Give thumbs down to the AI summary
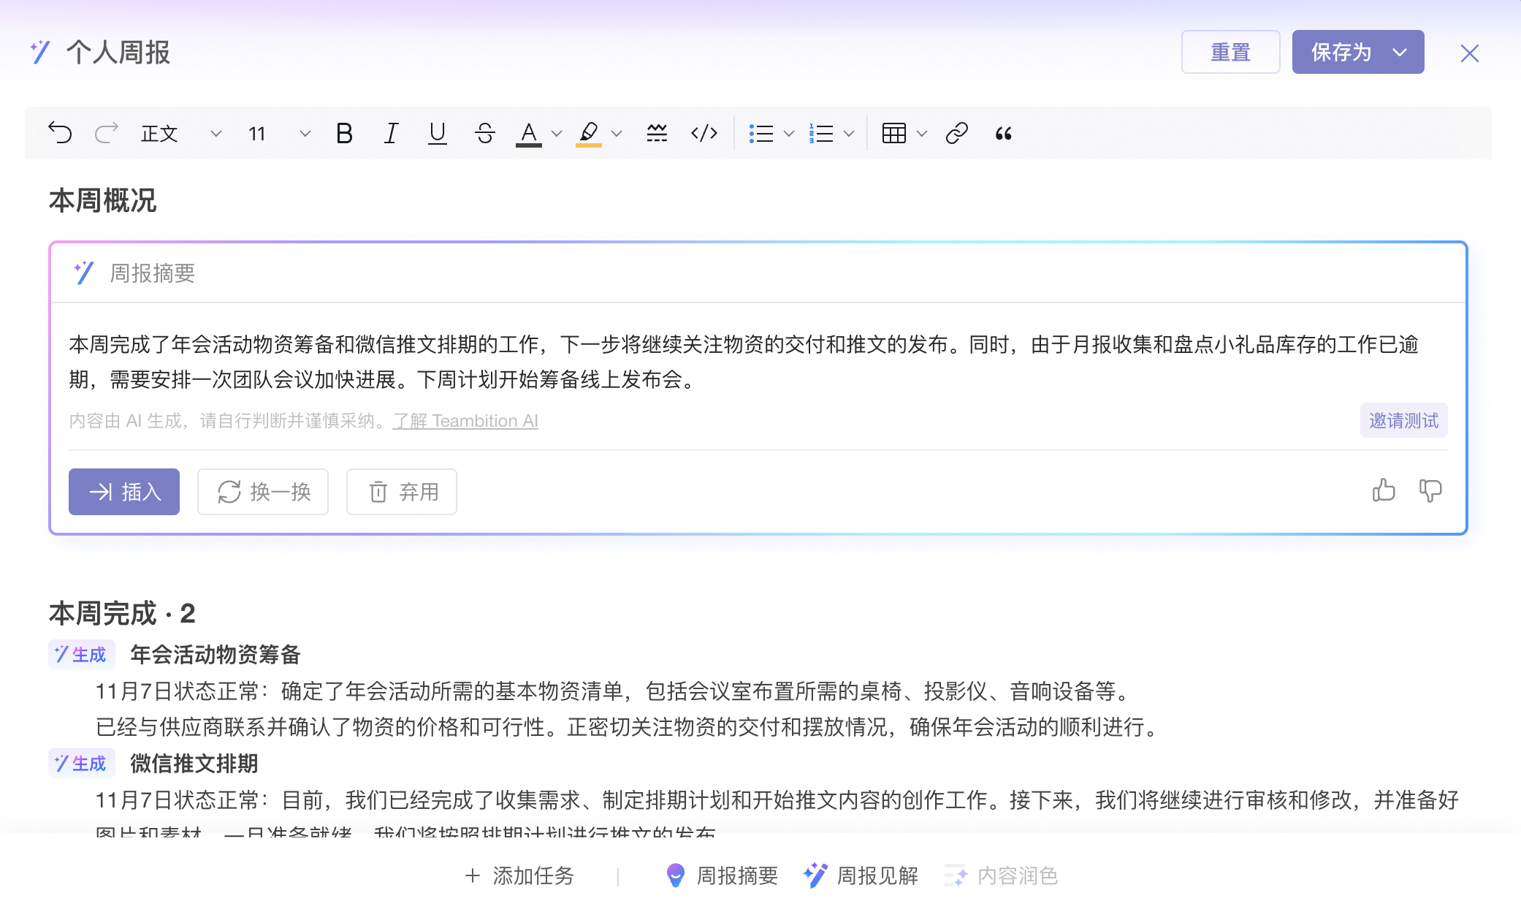Screen dimensions: 1521x912 click(1430, 491)
